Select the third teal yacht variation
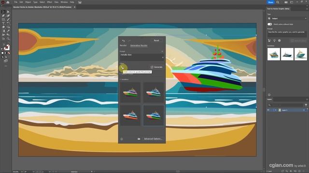 [x=301, y=54]
